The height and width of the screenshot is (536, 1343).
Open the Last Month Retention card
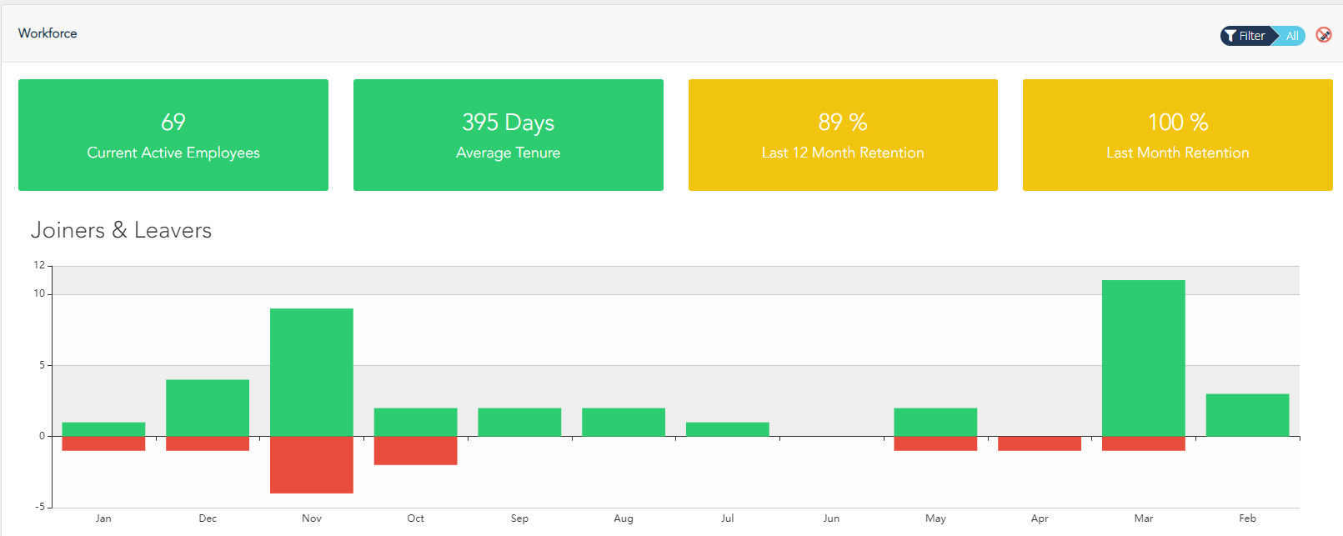(1178, 135)
